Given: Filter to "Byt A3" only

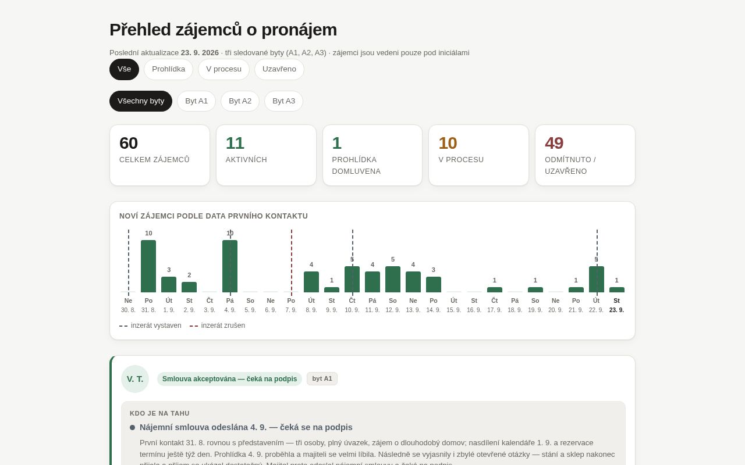Looking at the screenshot, I should pos(283,101).
